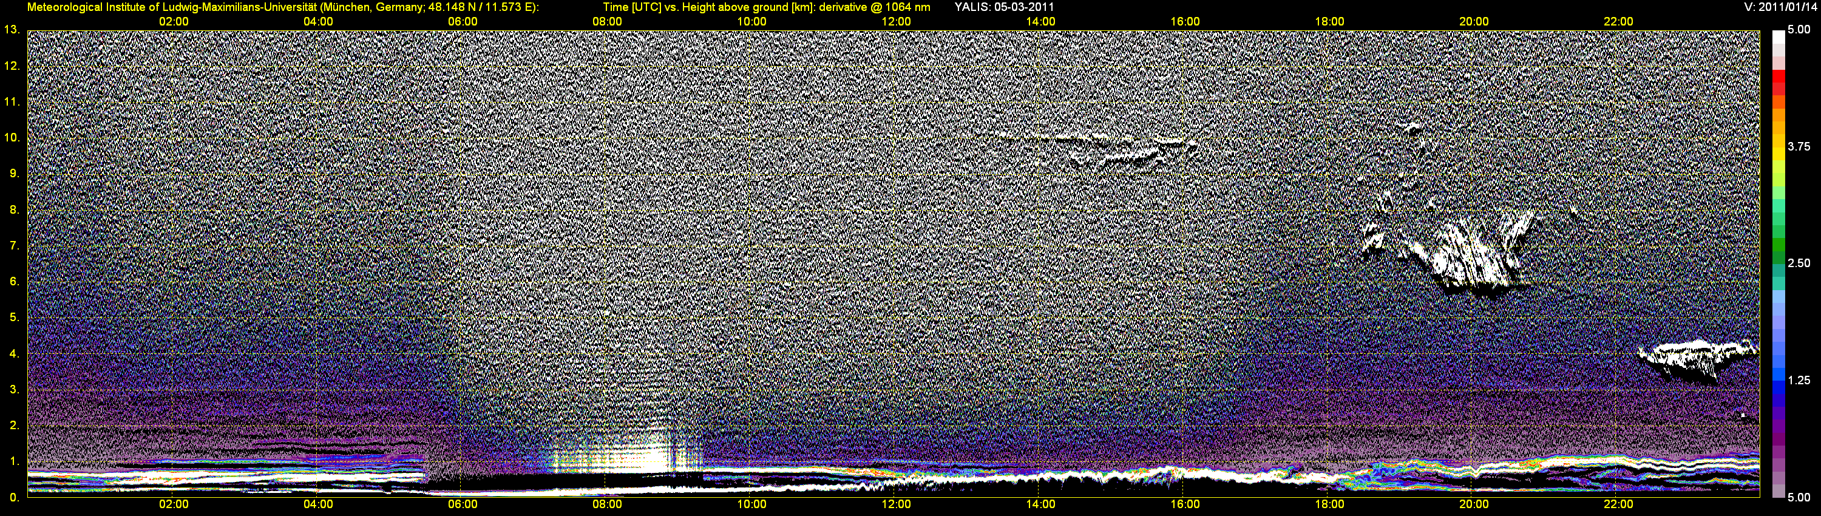Click the "02:00" label on the top time axis
This screenshot has height=516, width=1821.
coord(174,21)
